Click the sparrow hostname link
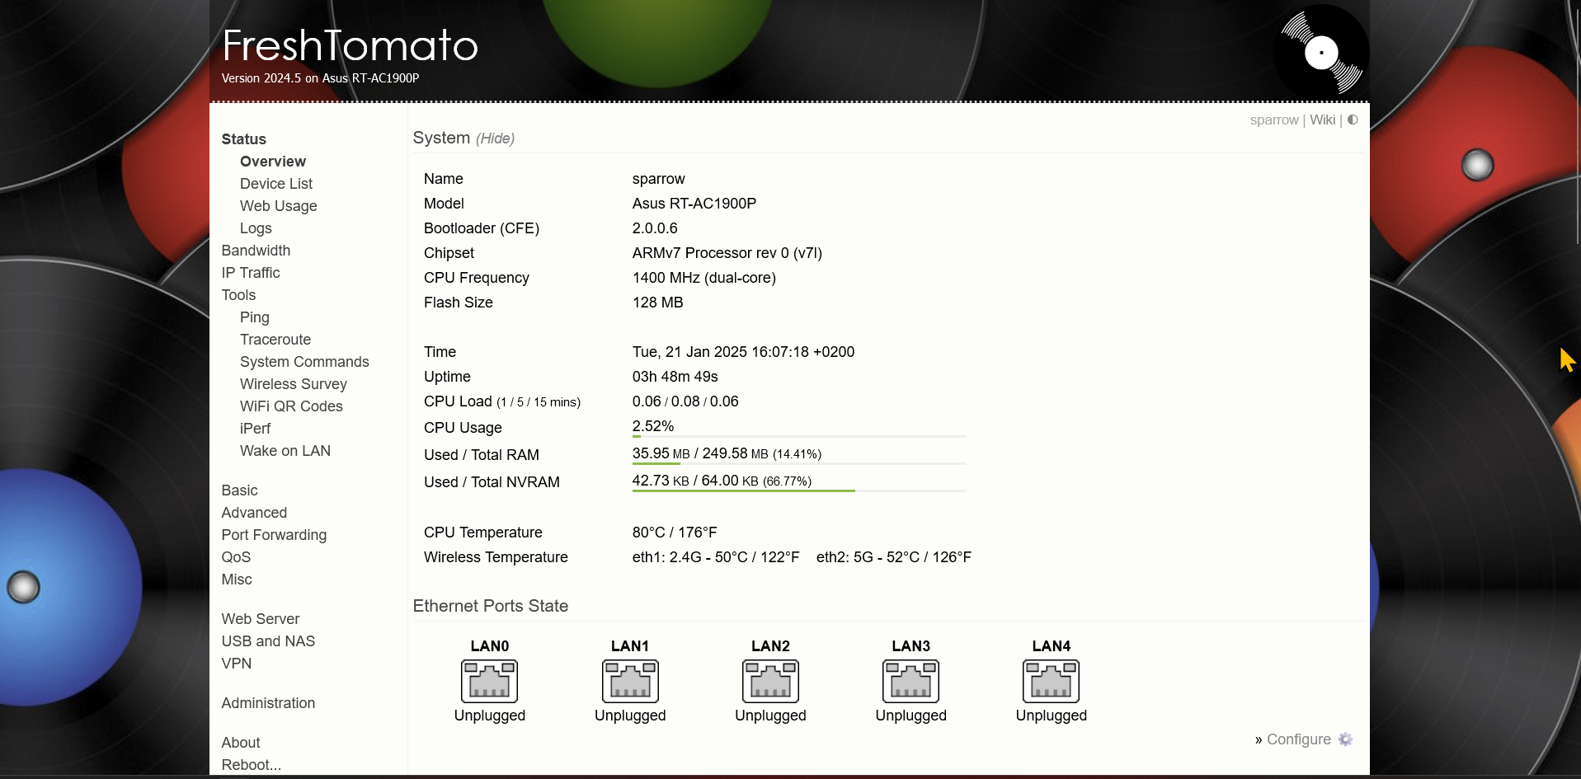The width and height of the screenshot is (1581, 779). (1273, 120)
